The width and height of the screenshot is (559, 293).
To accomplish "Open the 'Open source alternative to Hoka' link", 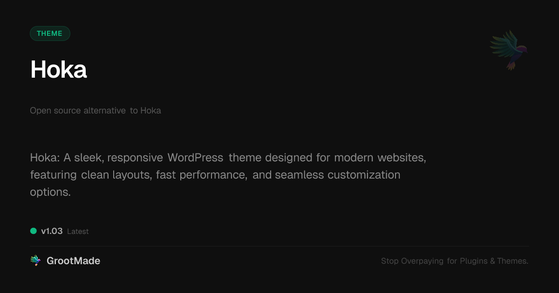I will coord(95,111).
